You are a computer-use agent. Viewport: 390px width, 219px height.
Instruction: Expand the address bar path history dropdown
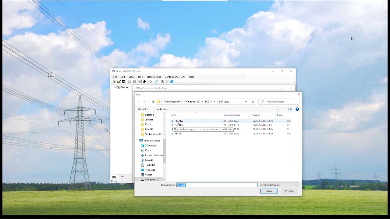246,102
